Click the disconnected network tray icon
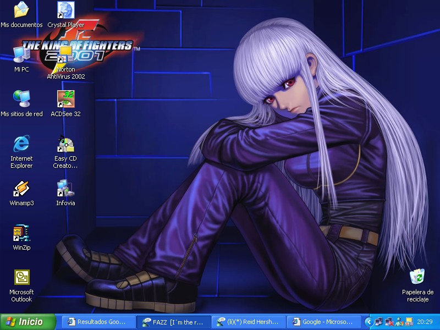 tap(389, 322)
